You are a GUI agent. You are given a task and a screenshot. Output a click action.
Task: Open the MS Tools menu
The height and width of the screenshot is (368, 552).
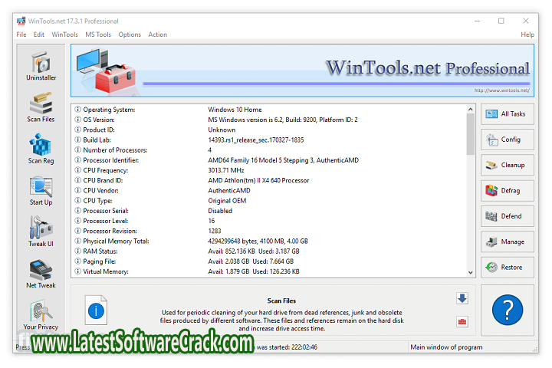coord(98,34)
